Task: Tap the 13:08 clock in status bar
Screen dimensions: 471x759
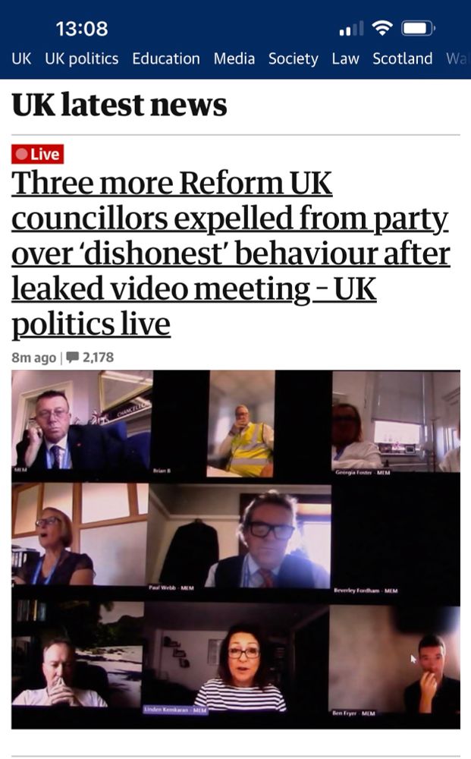Action: pyautogui.click(x=82, y=29)
